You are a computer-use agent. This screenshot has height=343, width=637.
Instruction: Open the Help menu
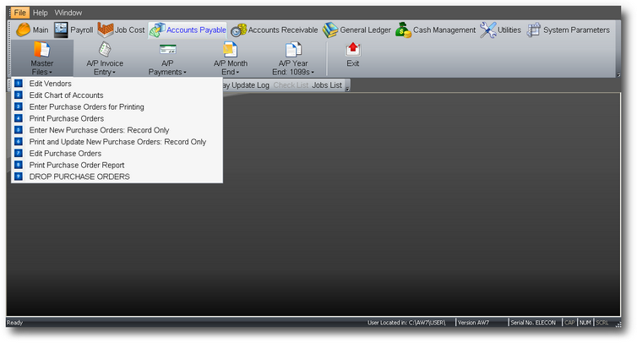(x=41, y=13)
